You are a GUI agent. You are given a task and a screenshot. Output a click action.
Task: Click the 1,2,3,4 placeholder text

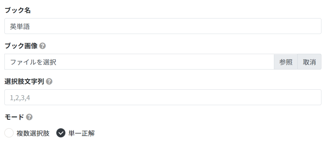[20, 98]
